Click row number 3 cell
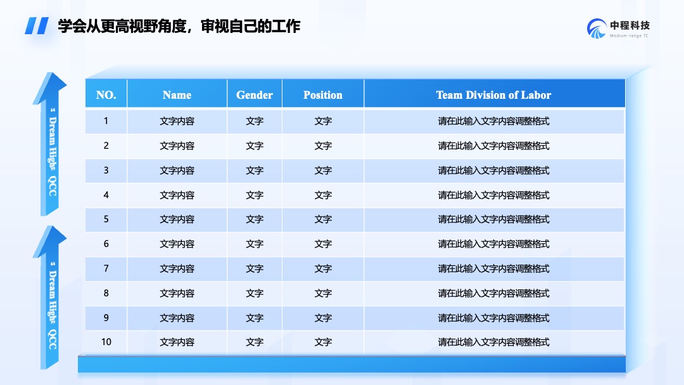684x385 pixels. 106,170
